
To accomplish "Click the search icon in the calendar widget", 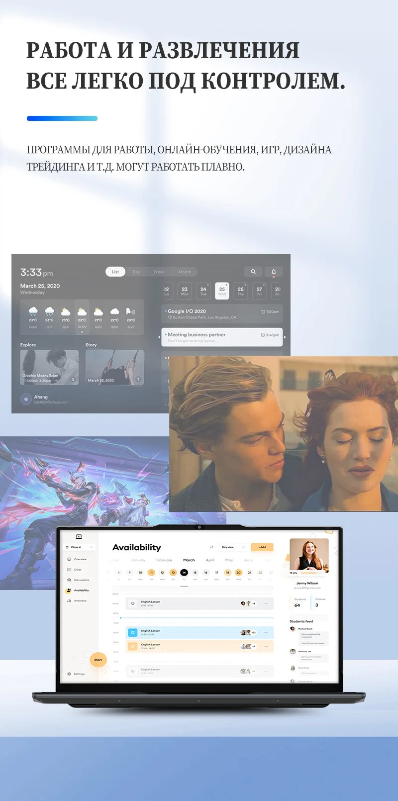I will coord(253,272).
